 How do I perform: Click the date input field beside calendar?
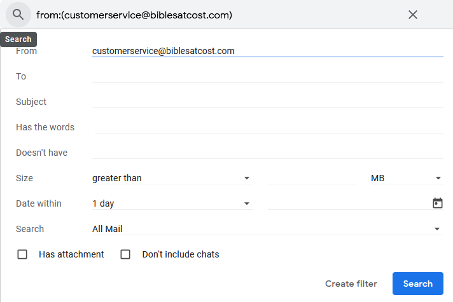(349, 203)
